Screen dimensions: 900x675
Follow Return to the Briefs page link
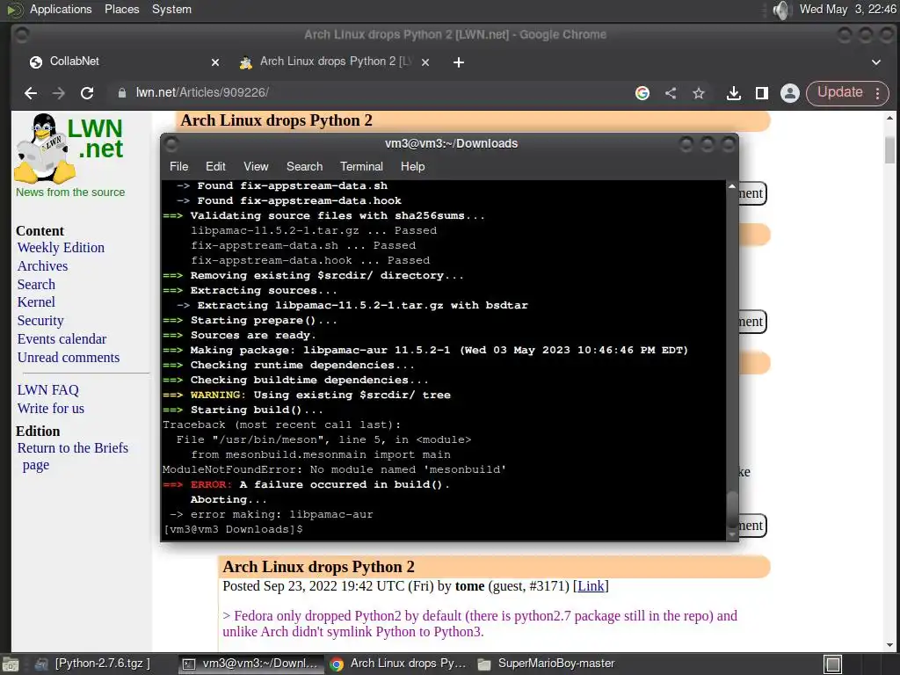tap(72, 456)
